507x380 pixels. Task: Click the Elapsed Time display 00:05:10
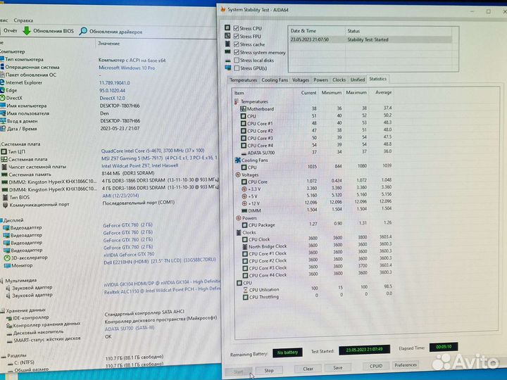coord(444,347)
